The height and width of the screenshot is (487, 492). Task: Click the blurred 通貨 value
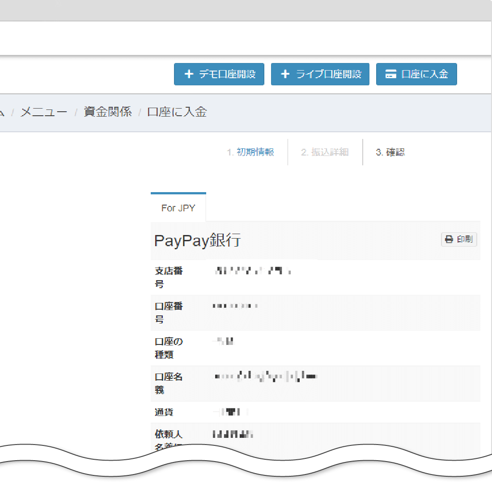pos(230,412)
